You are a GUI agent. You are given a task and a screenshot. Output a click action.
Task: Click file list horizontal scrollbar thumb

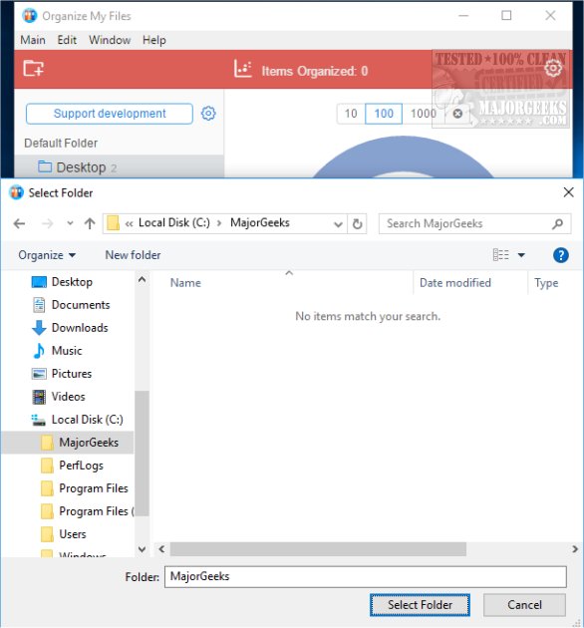318,549
